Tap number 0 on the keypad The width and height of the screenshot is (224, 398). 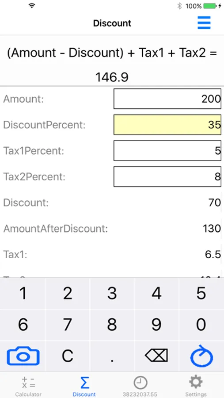pyautogui.click(x=201, y=325)
